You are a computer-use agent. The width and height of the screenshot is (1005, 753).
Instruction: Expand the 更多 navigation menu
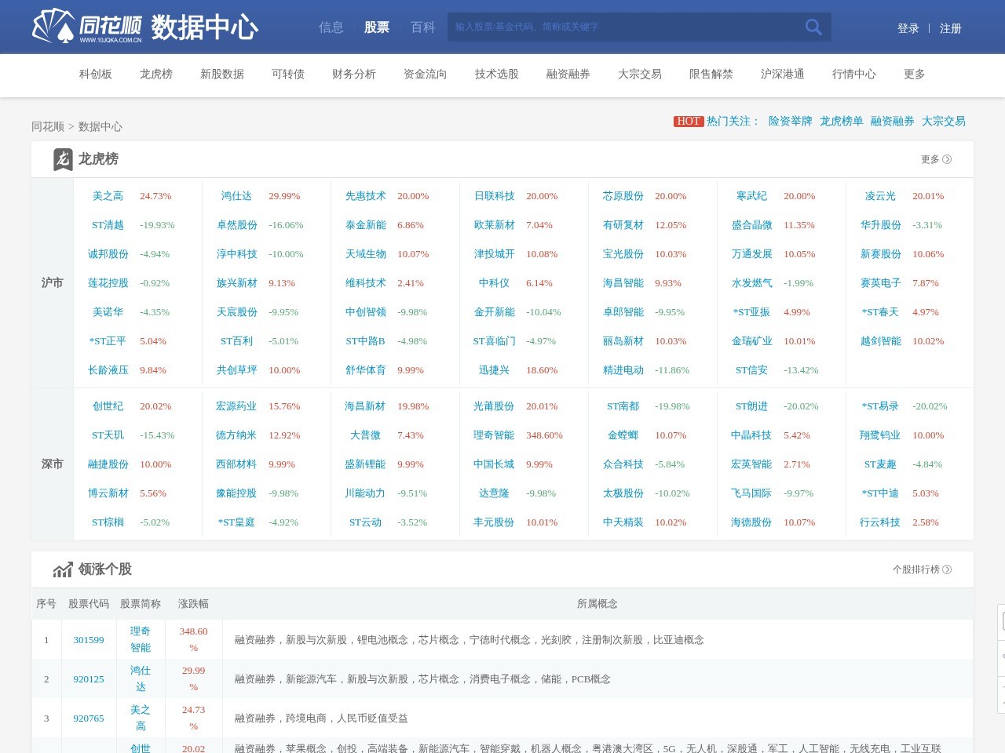(915, 75)
